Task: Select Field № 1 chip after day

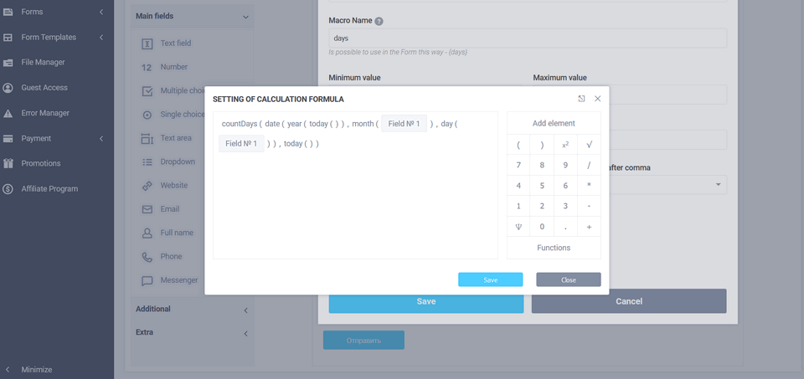Action: point(241,144)
